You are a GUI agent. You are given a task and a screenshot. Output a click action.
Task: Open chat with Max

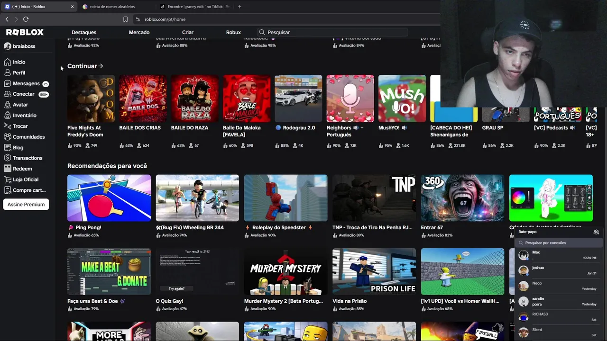559,255
